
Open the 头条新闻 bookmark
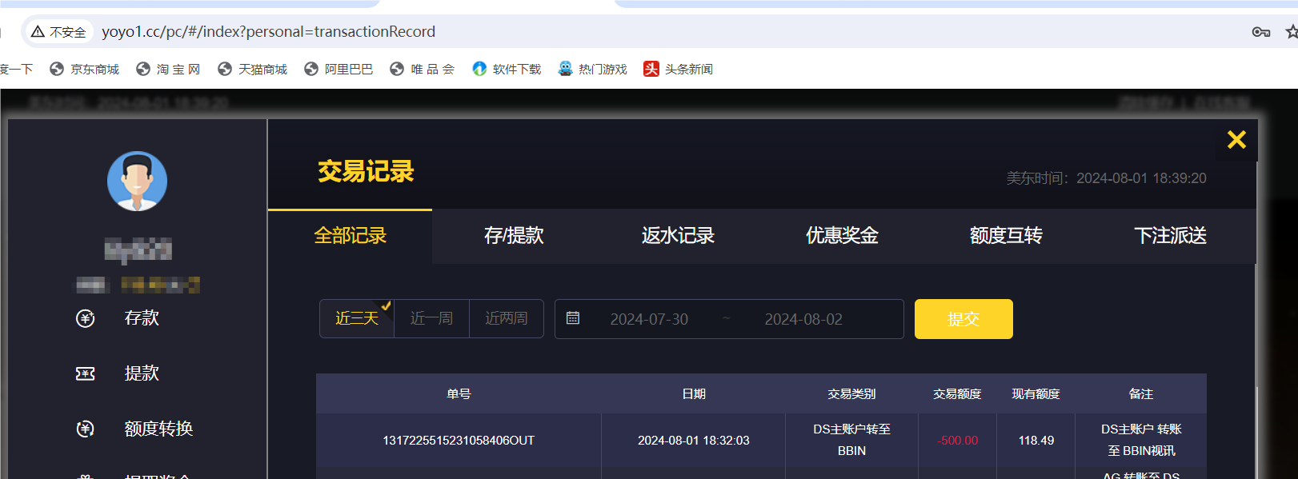[x=679, y=70]
